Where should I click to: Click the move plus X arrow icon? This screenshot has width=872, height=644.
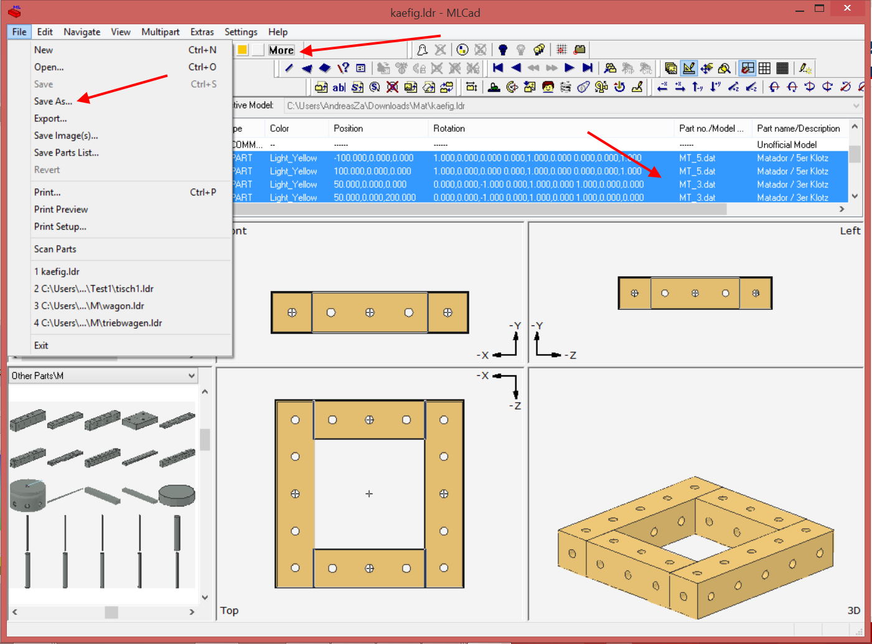click(680, 87)
